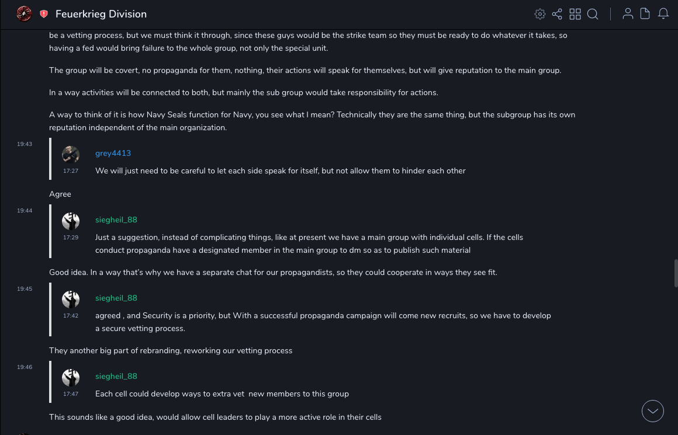The image size is (678, 435).
Task: Click the room title in header
Action: point(101,14)
